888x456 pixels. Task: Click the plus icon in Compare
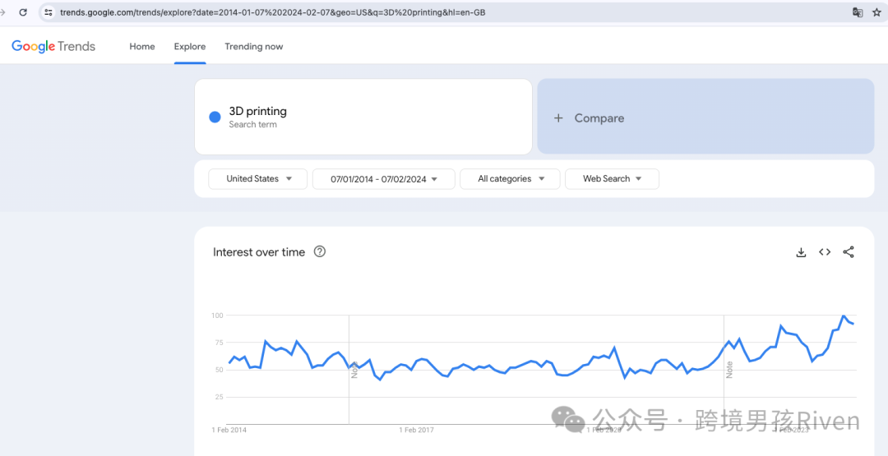[x=558, y=118]
